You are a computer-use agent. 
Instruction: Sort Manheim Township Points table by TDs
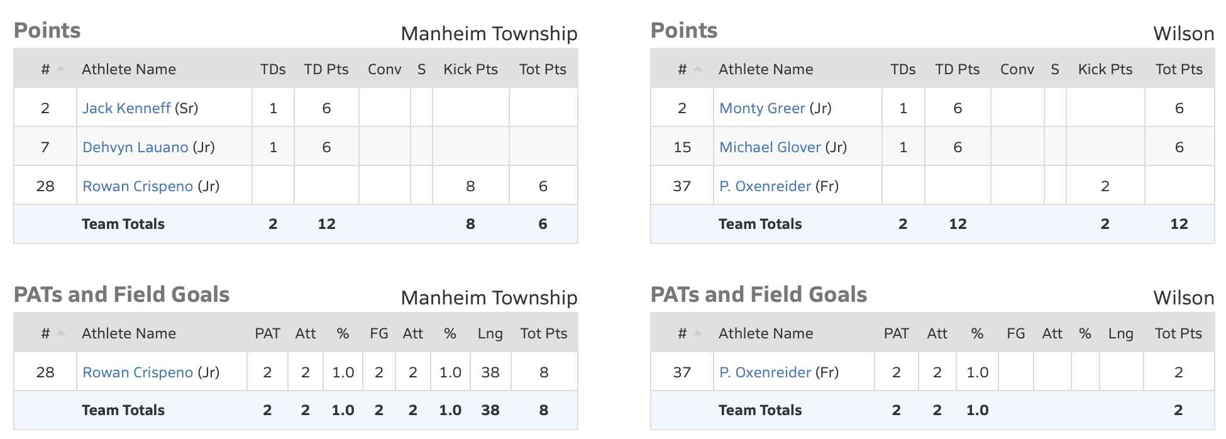(x=273, y=69)
